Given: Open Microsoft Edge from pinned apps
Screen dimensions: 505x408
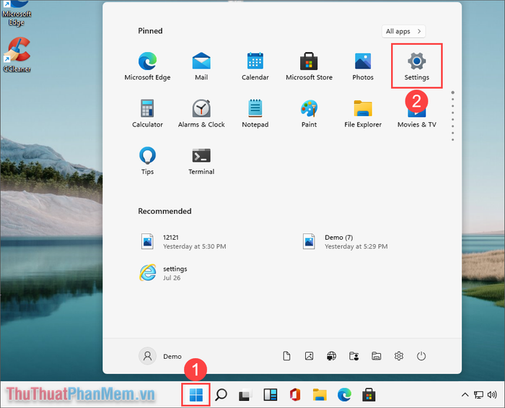Looking at the screenshot, I should click(x=147, y=66).
